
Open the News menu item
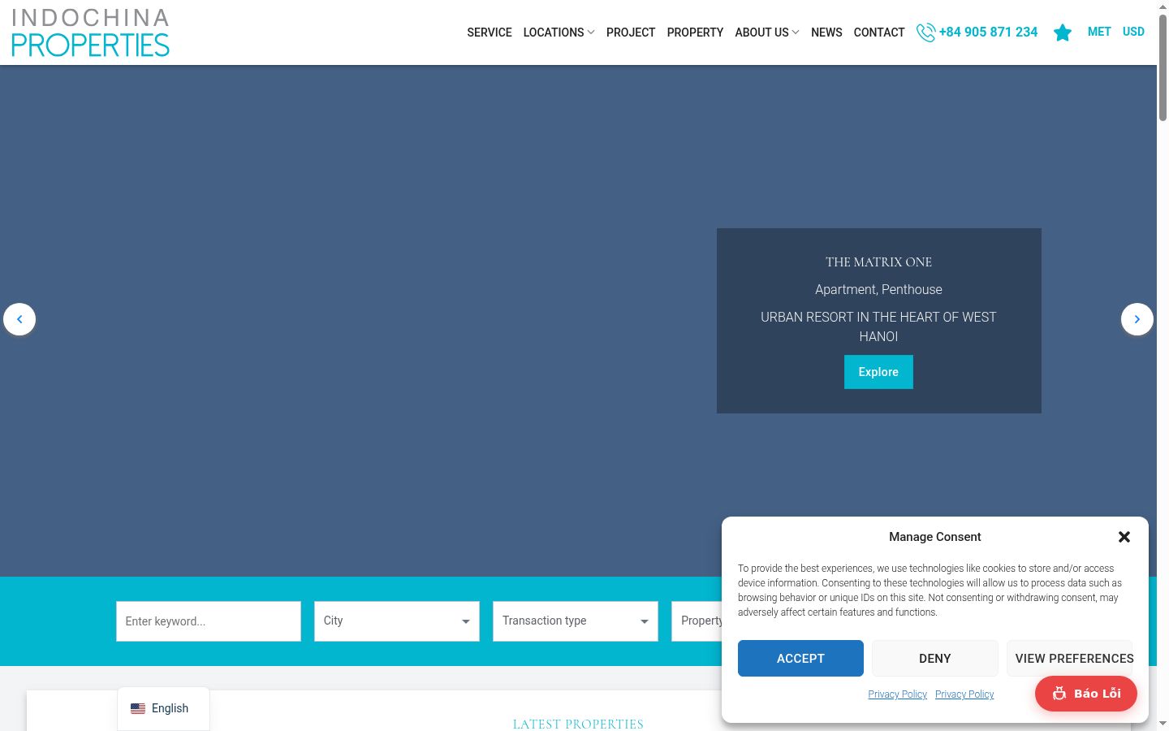[x=826, y=32]
